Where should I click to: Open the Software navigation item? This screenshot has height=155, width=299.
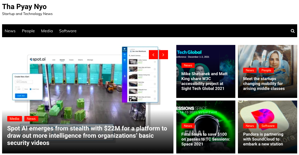coord(68,31)
